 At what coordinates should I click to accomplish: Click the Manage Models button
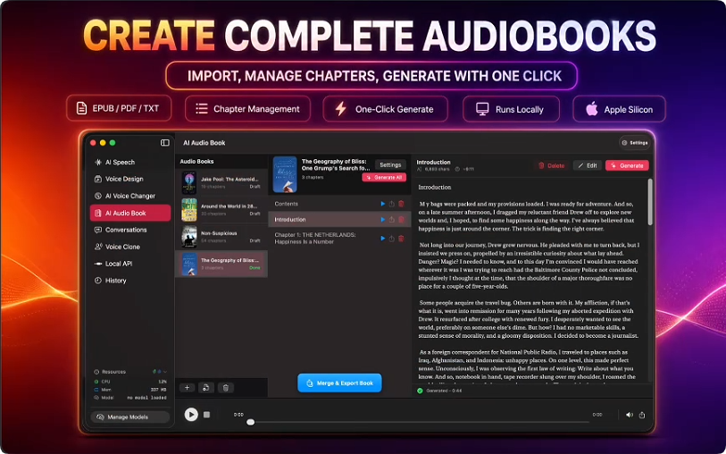coord(130,417)
